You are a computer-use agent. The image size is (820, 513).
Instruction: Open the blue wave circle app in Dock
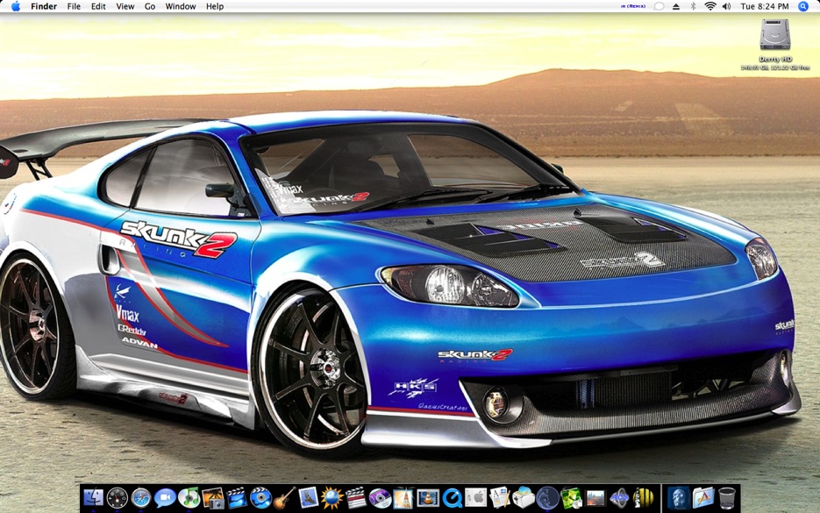(x=547, y=498)
